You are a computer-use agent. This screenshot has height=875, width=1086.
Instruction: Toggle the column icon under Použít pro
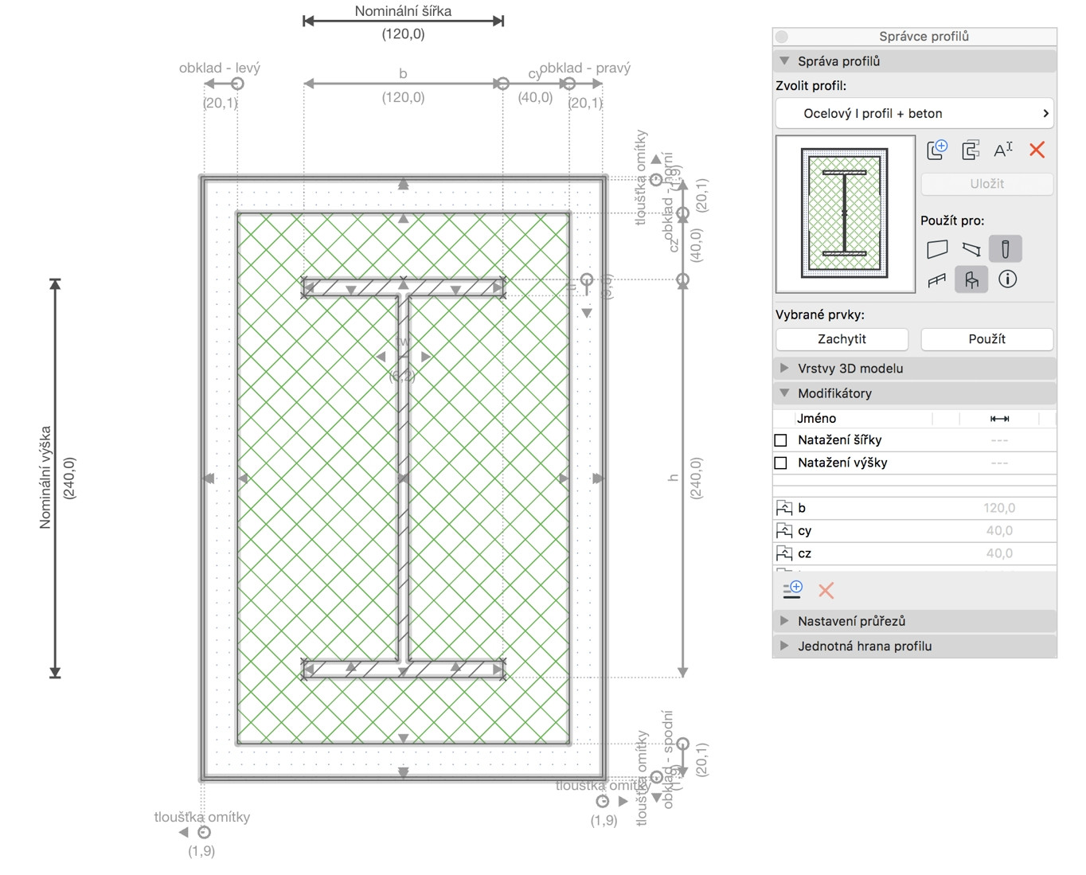[1005, 249]
